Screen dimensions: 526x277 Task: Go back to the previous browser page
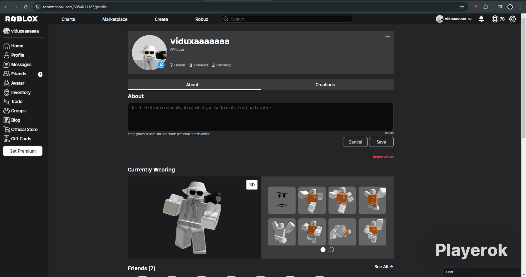6,7
